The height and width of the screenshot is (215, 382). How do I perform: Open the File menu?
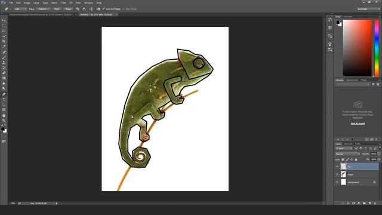pos(11,2)
